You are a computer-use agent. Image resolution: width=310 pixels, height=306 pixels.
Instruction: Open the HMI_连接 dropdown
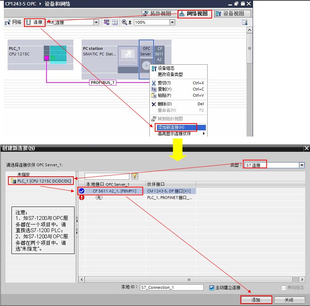pos(96,22)
